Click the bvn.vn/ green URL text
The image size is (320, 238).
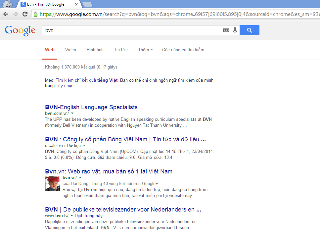coord(69,177)
